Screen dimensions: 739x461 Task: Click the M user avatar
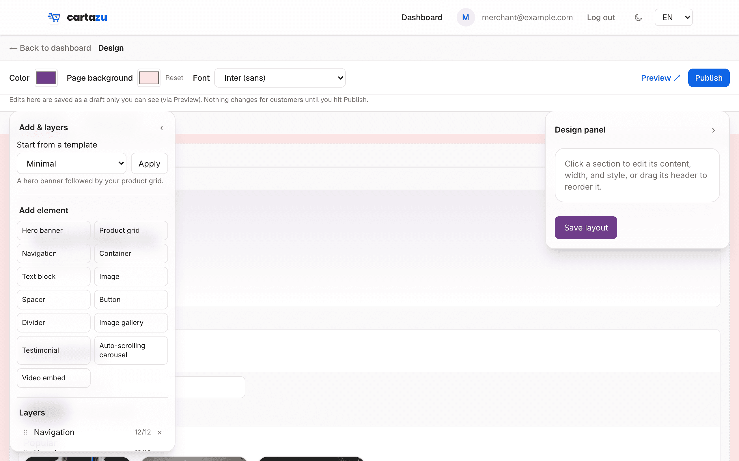465,17
